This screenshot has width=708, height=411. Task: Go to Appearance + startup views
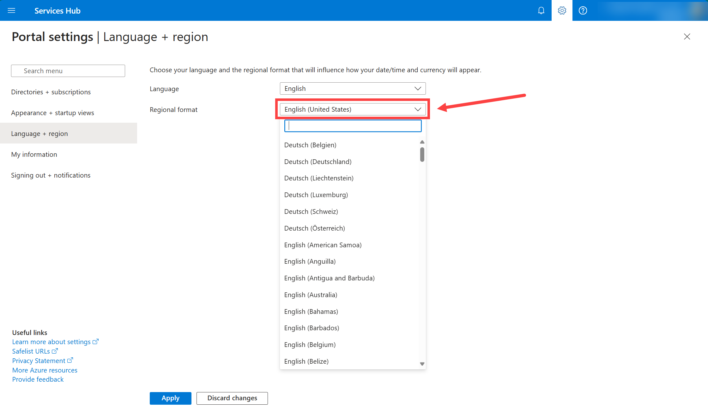(x=52, y=113)
